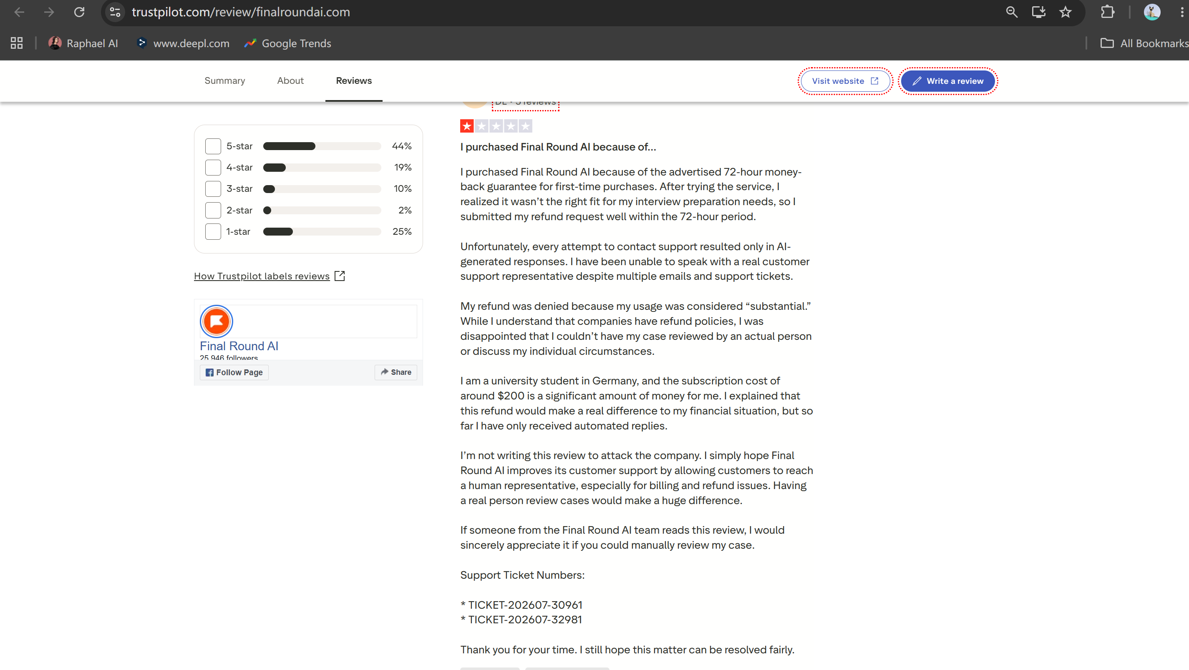Image resolution: width=1189 pixels, height=670 pixels.
Task: Check the 1-star filter checkbox
Action: pos(213,231)
